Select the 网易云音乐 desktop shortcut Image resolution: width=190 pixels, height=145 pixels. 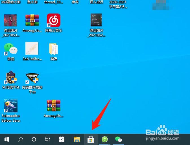point(54,23)
